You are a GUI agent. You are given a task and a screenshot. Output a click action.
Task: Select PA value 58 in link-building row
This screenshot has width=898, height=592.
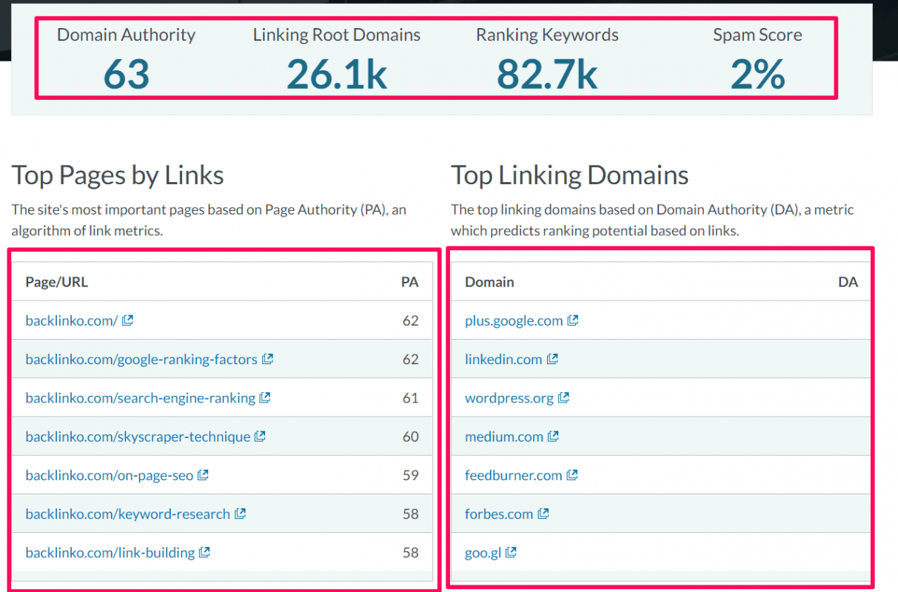tap(411, 552)
